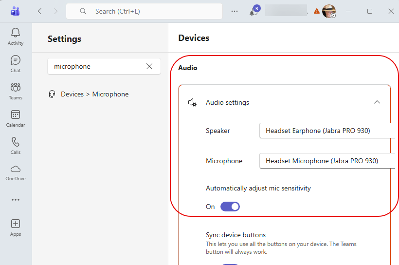Navigate back with the back arrow
This screenshot has height=265, width=399.
(40, 11)
